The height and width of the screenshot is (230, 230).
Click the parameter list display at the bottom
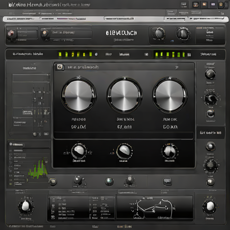coord(81,208)
